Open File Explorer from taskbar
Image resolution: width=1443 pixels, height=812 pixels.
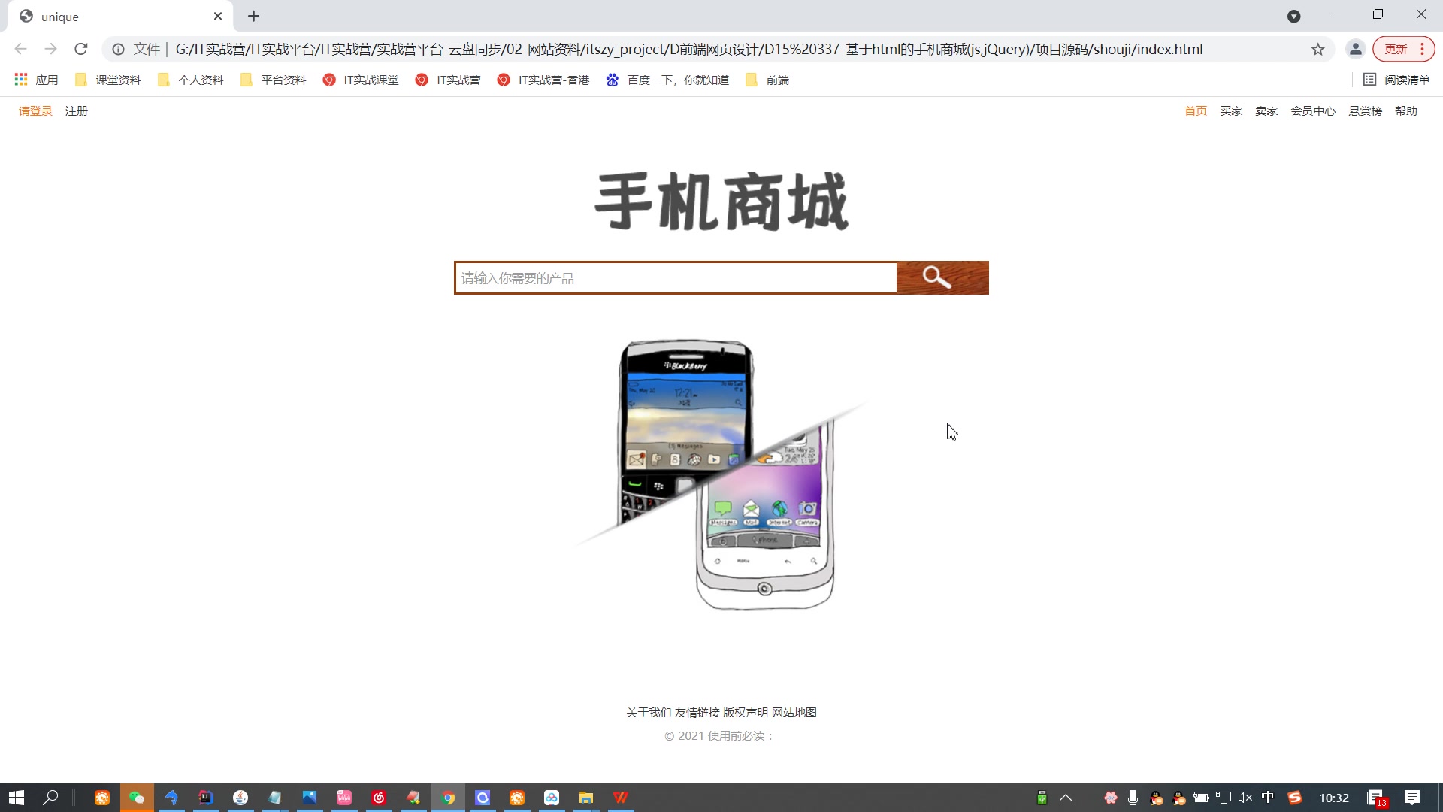point(586,798)
